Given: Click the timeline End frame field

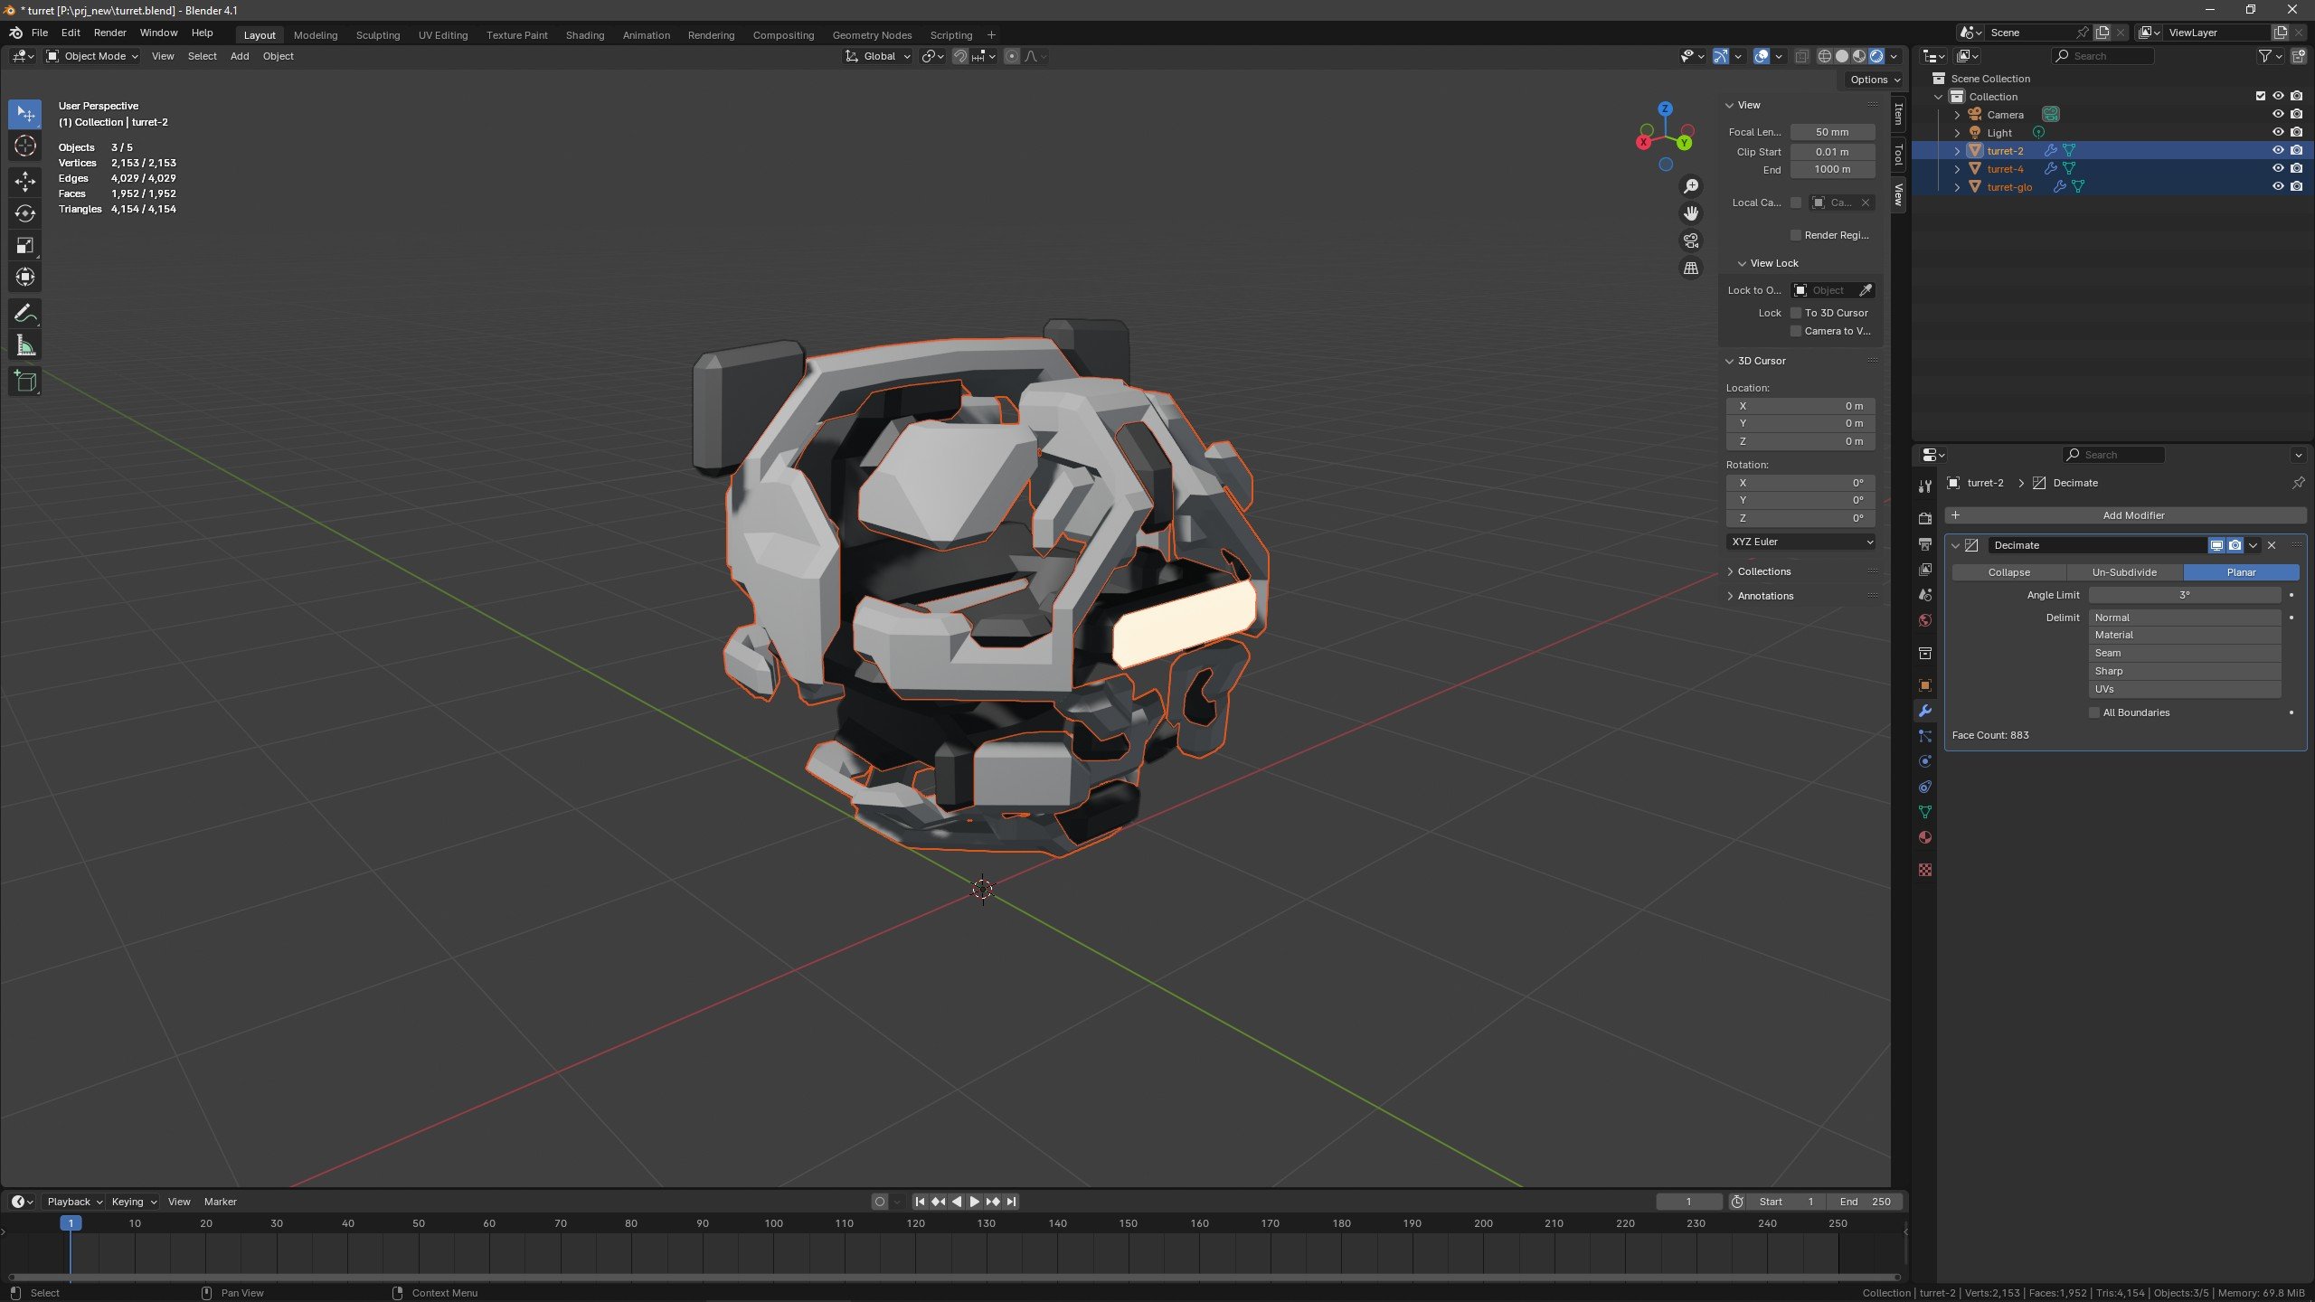Looking at the screenshot, I should point(1865,1202).
